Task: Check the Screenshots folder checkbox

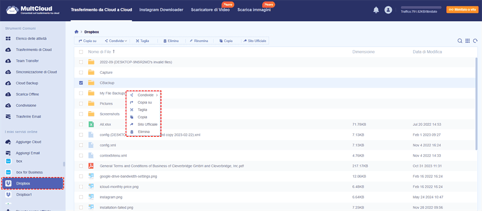Action: click(x=81, y=114)
